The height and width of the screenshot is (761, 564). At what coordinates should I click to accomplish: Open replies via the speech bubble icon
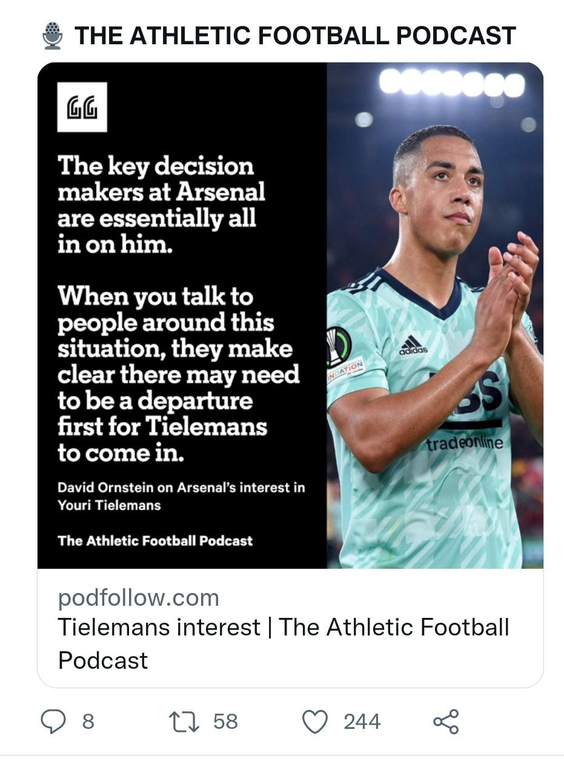53,722
